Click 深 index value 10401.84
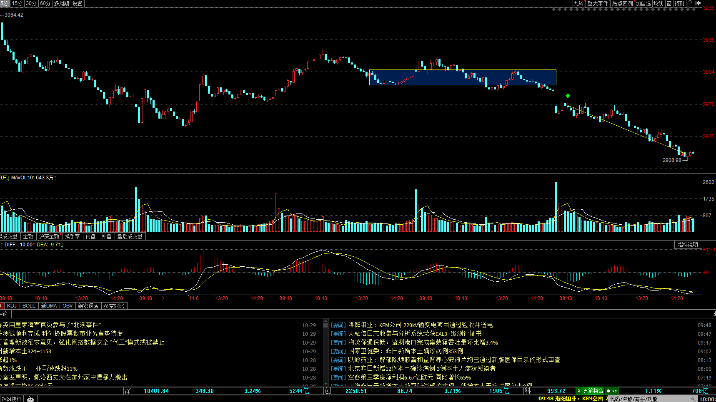The image size is (716, 402). [156, 391]
